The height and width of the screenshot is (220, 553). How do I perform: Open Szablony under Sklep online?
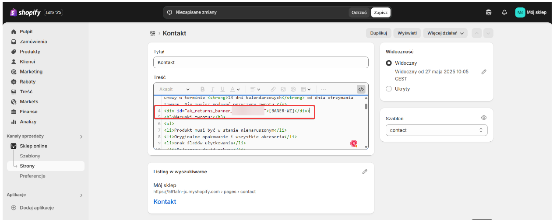tap(30, 156)
